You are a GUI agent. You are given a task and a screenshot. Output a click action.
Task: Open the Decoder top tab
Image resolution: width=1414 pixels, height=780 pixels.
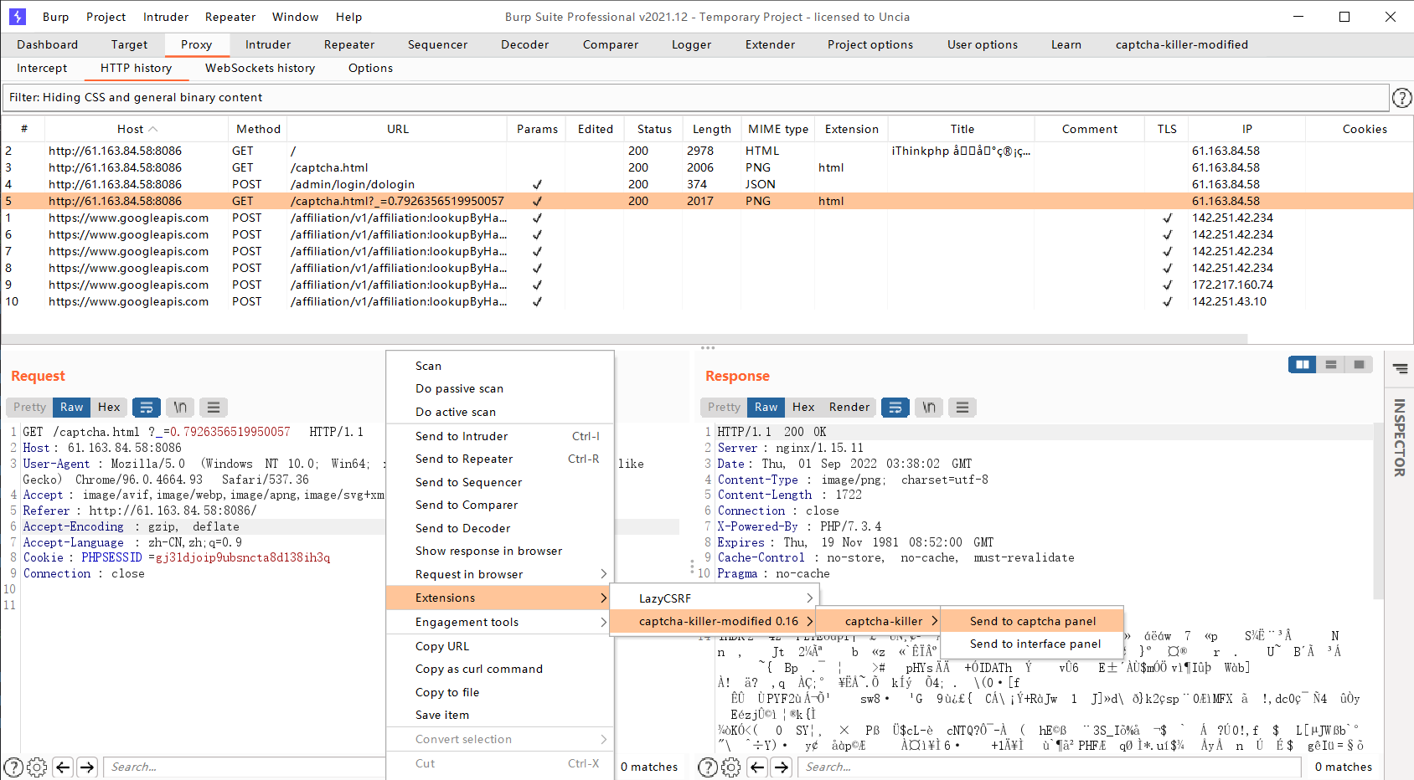(524, 45)
